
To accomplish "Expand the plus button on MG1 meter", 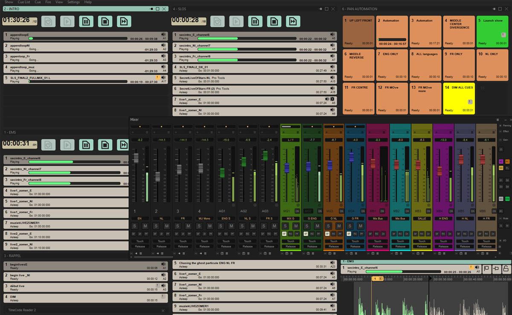I will point(298,205).
